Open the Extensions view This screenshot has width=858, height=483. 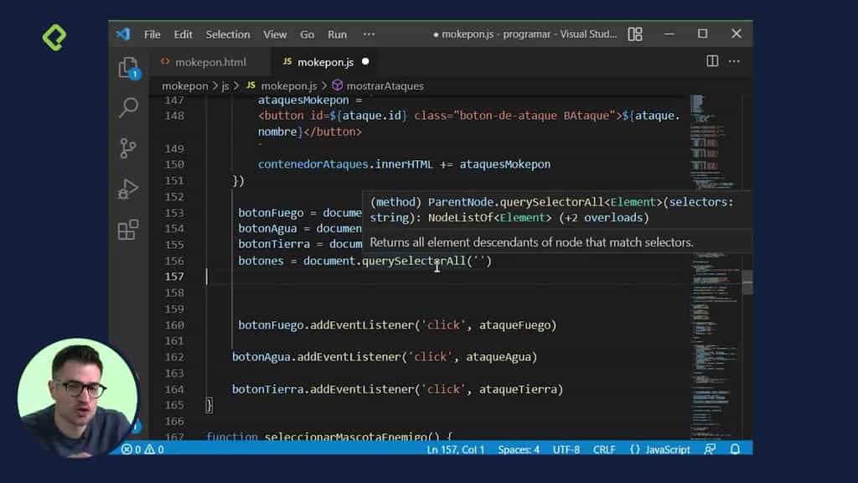129,227
